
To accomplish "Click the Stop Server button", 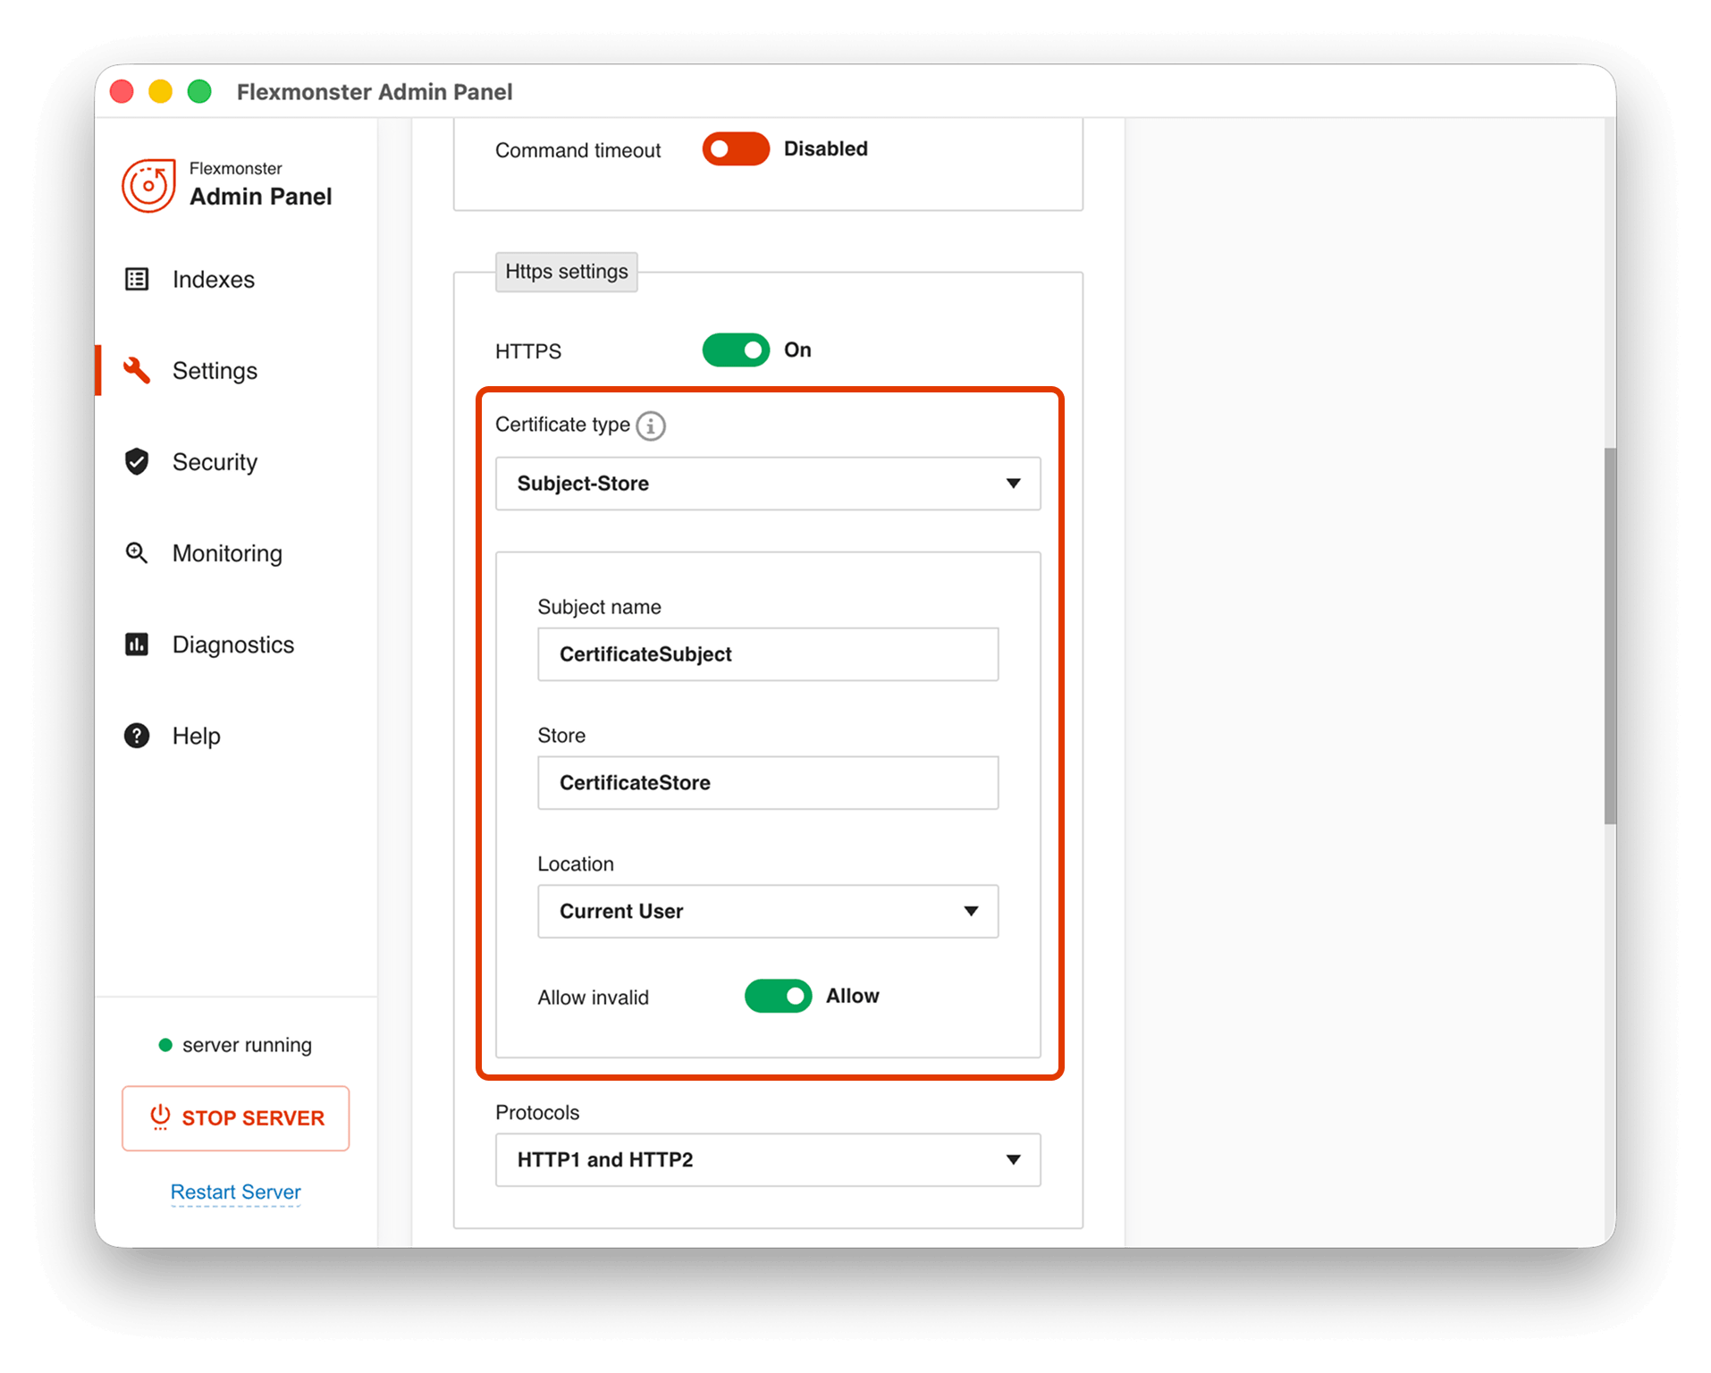I will click(x=235, y=1117).
